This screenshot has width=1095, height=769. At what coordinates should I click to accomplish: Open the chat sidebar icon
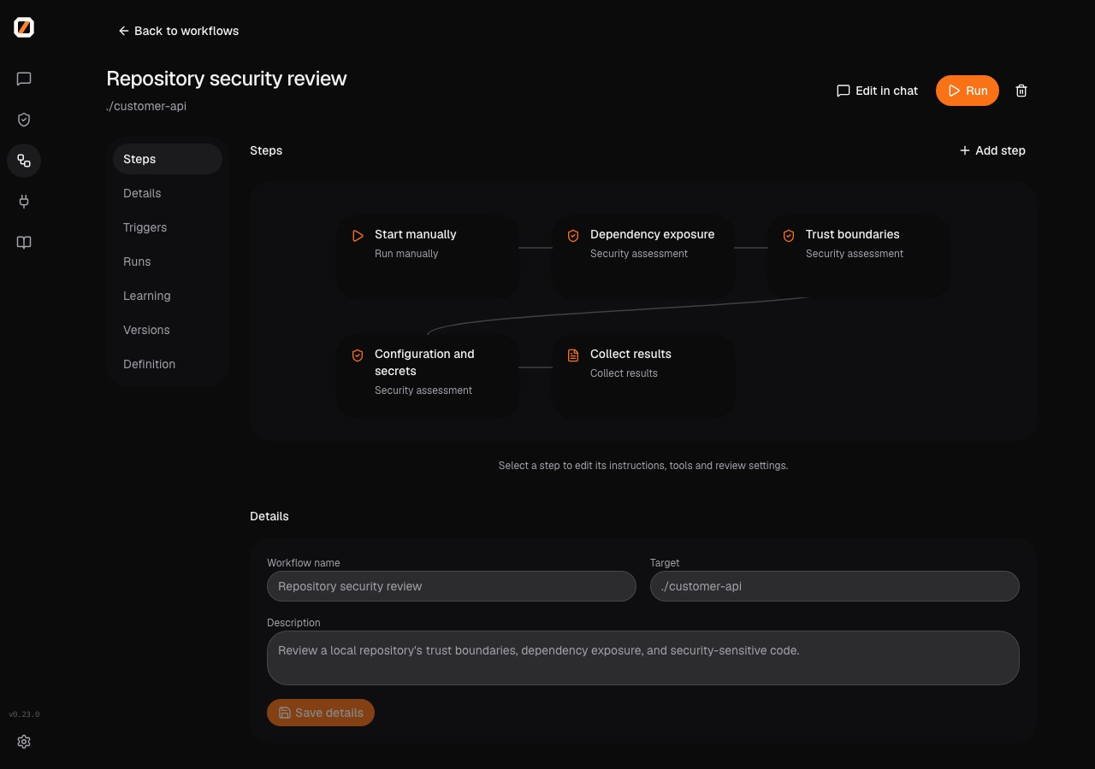coord(24,79)
